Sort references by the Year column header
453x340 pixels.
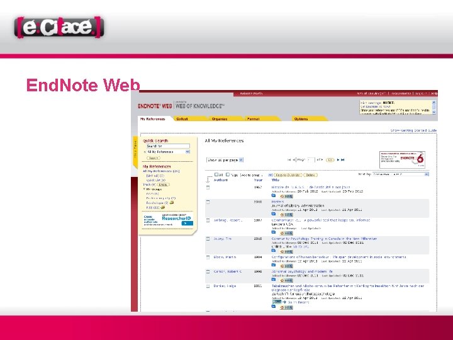[258, 180]
